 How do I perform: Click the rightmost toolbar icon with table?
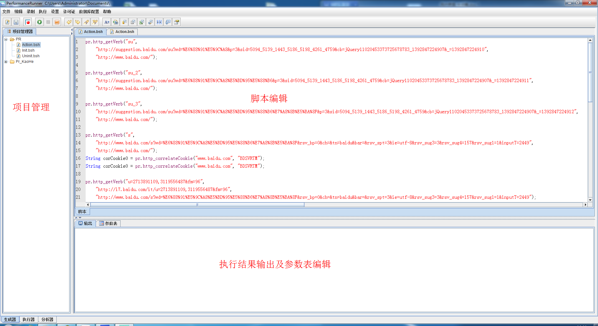pos(177,22)
